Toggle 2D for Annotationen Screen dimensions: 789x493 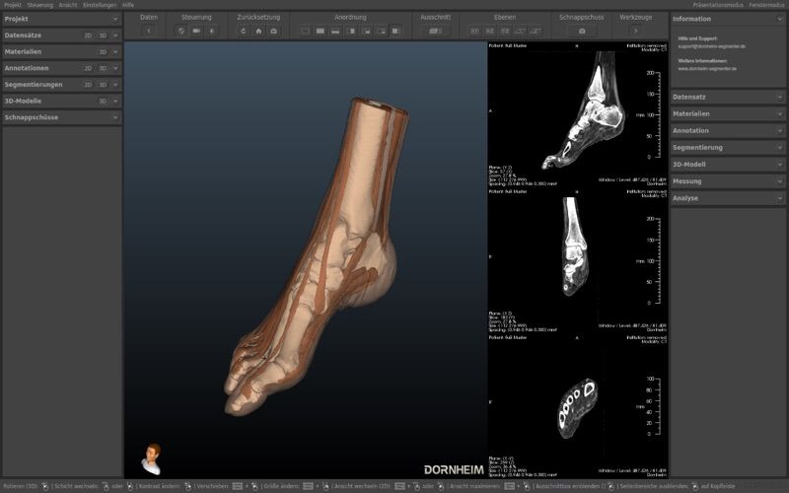pos(88,68)
